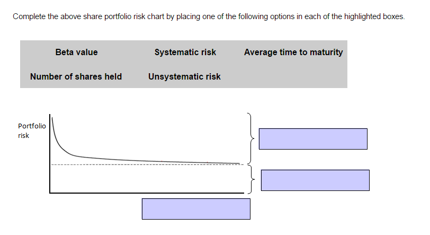This screenshot has height=235, width=430.
Task: Click the empty chart area above the curve
Action: (x=159, y=133)
